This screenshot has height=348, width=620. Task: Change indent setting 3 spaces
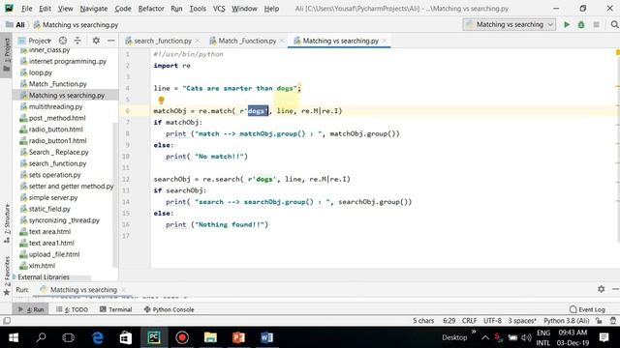522,321
